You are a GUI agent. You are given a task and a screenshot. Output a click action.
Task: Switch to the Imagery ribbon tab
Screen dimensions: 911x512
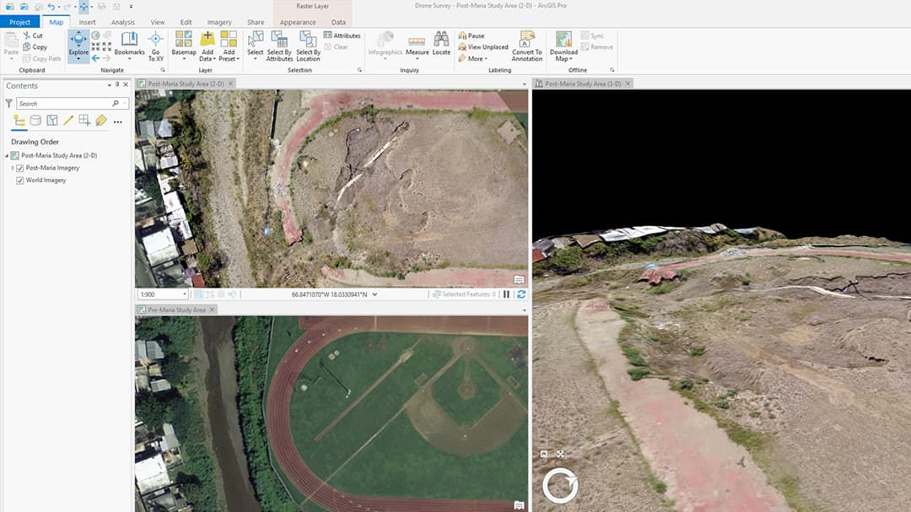point(220,22)
